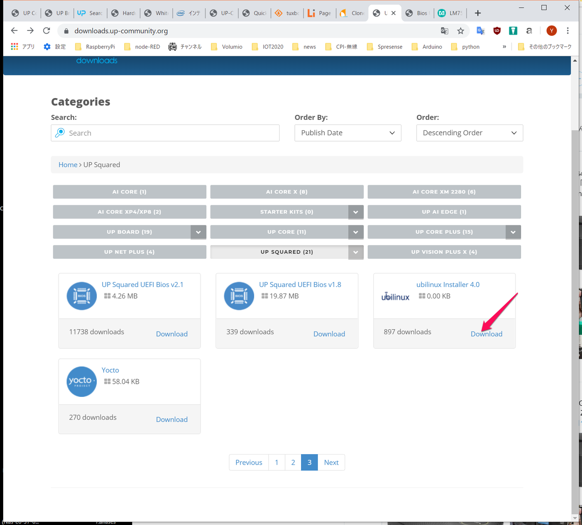Screen dimensions: 582x525
Task: Switch to the Bios browser tab
Action: [x=416, y=13]
